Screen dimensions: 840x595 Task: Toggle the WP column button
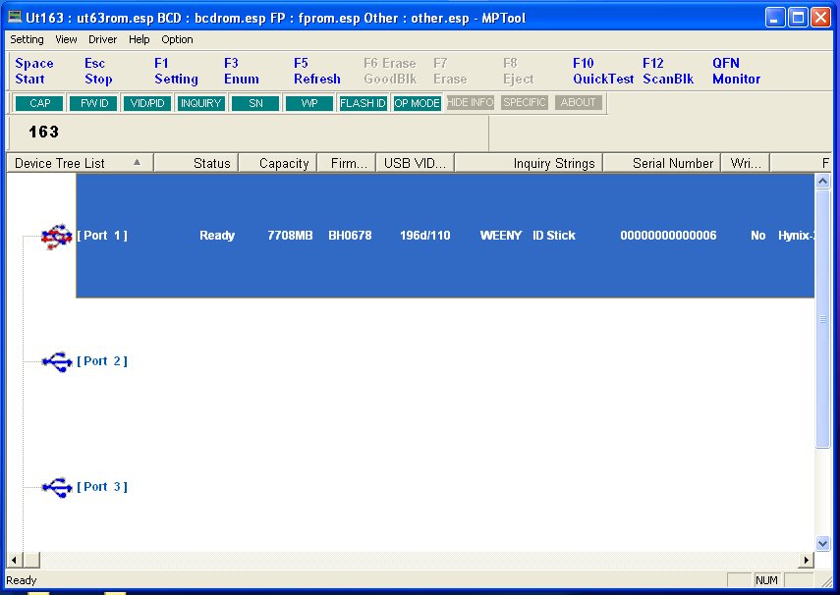309,103
